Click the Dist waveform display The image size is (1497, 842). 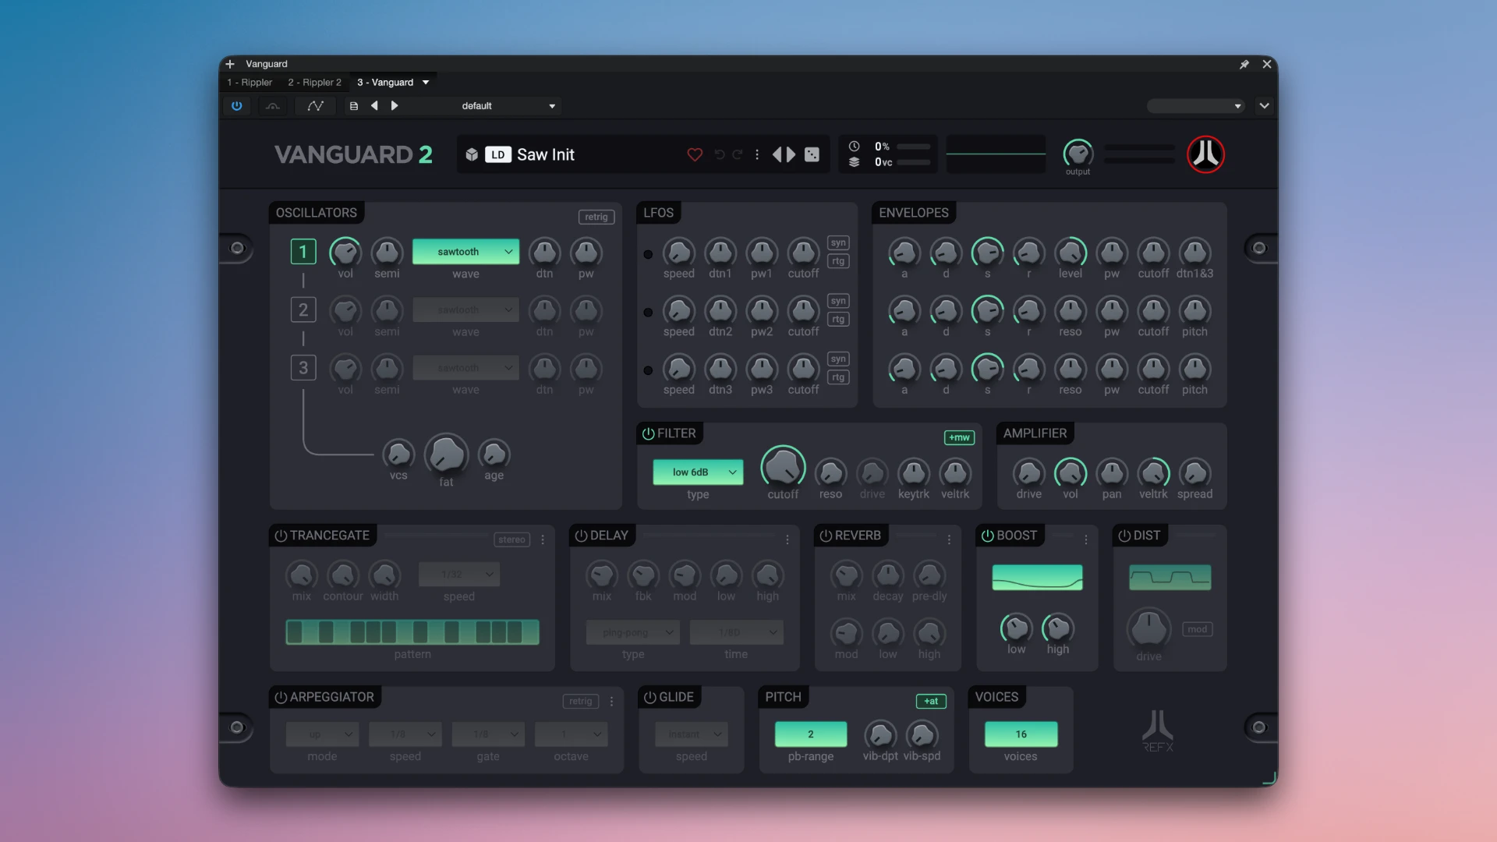tap(1170, 578)
